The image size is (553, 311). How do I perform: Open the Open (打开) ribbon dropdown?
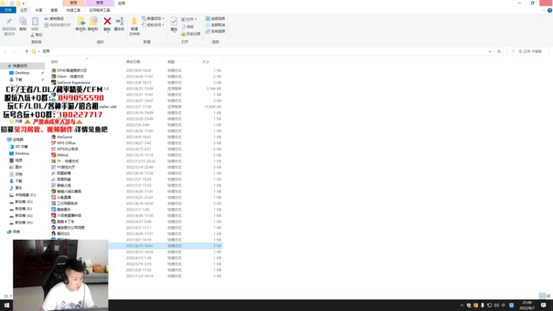(189, 19)
